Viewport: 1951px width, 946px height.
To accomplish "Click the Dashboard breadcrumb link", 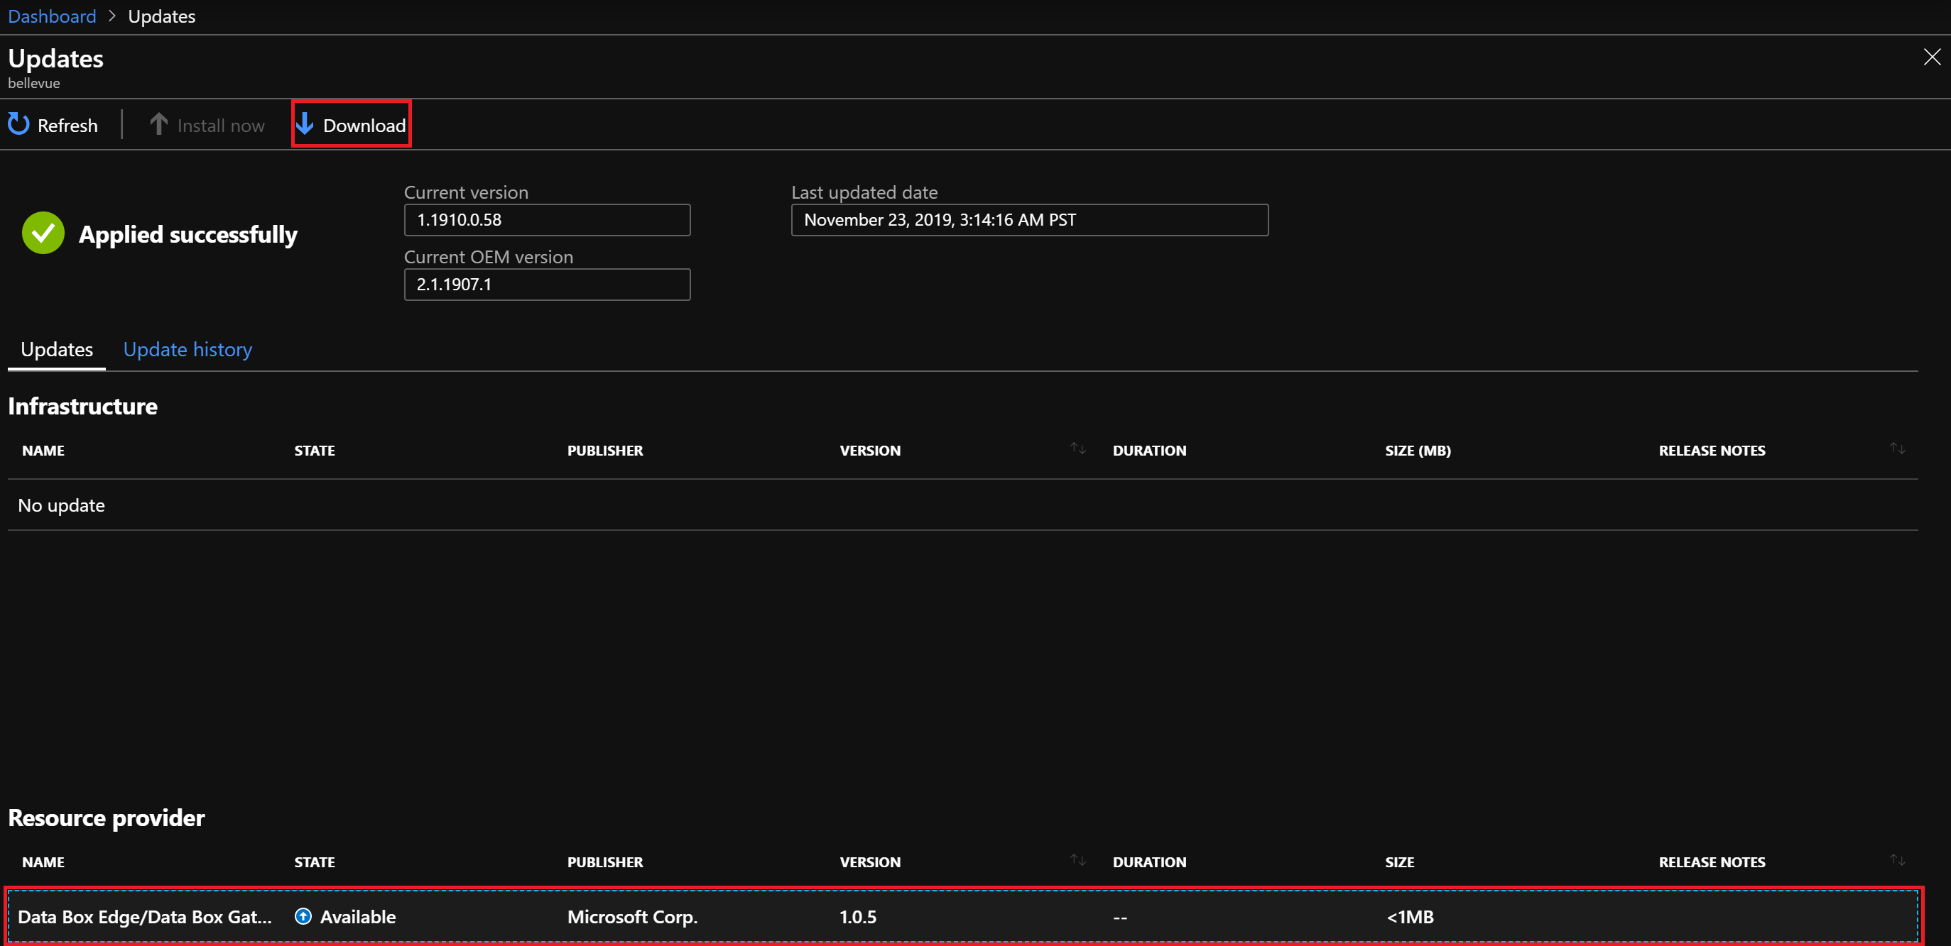I will point(50,15).
